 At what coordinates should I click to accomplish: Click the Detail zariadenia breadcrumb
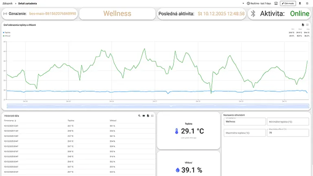(27, 3)
